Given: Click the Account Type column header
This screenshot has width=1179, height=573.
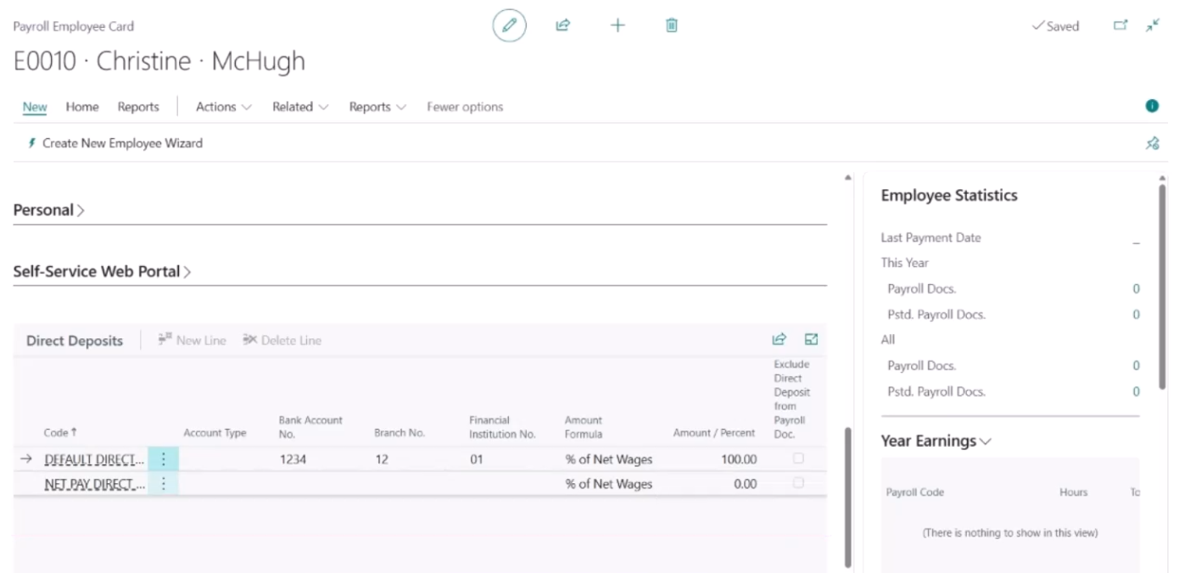Looking at the screenshot, I should [x=215, y=433].
